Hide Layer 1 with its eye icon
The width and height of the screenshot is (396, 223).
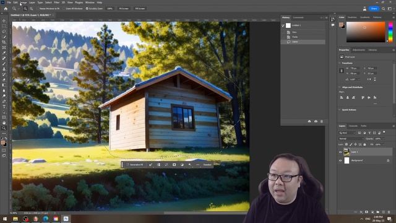click(340, 152)
